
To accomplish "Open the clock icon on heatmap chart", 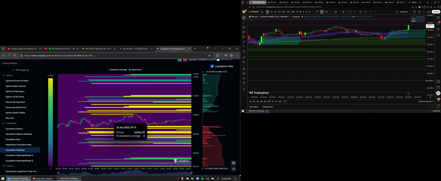I will click(234, 163).
